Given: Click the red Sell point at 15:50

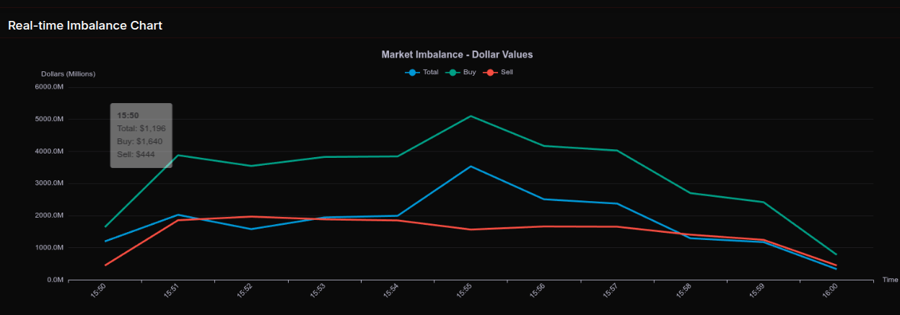Looking at the screenshot, I should coord(105,265).
